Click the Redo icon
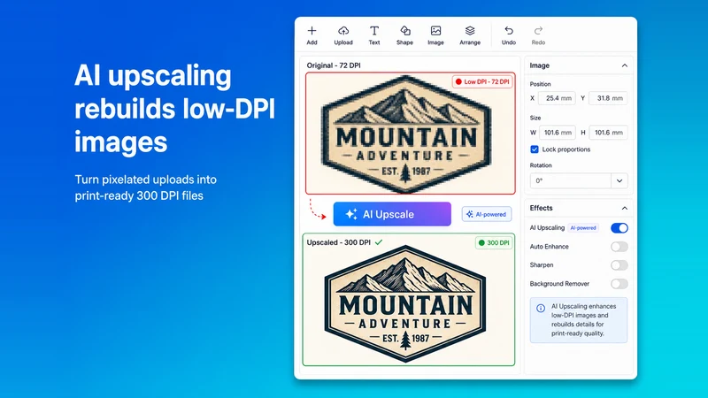Screen dimensions: 708x398 (x=538, y=31)
